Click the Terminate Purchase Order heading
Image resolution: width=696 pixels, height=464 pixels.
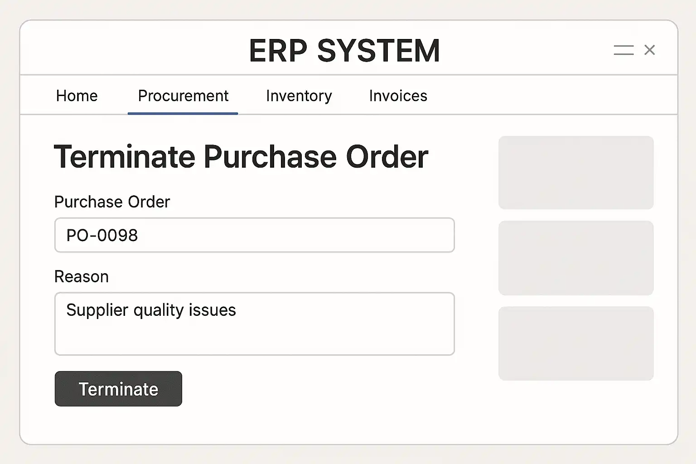pyautogui.click(x=241, y=157)
